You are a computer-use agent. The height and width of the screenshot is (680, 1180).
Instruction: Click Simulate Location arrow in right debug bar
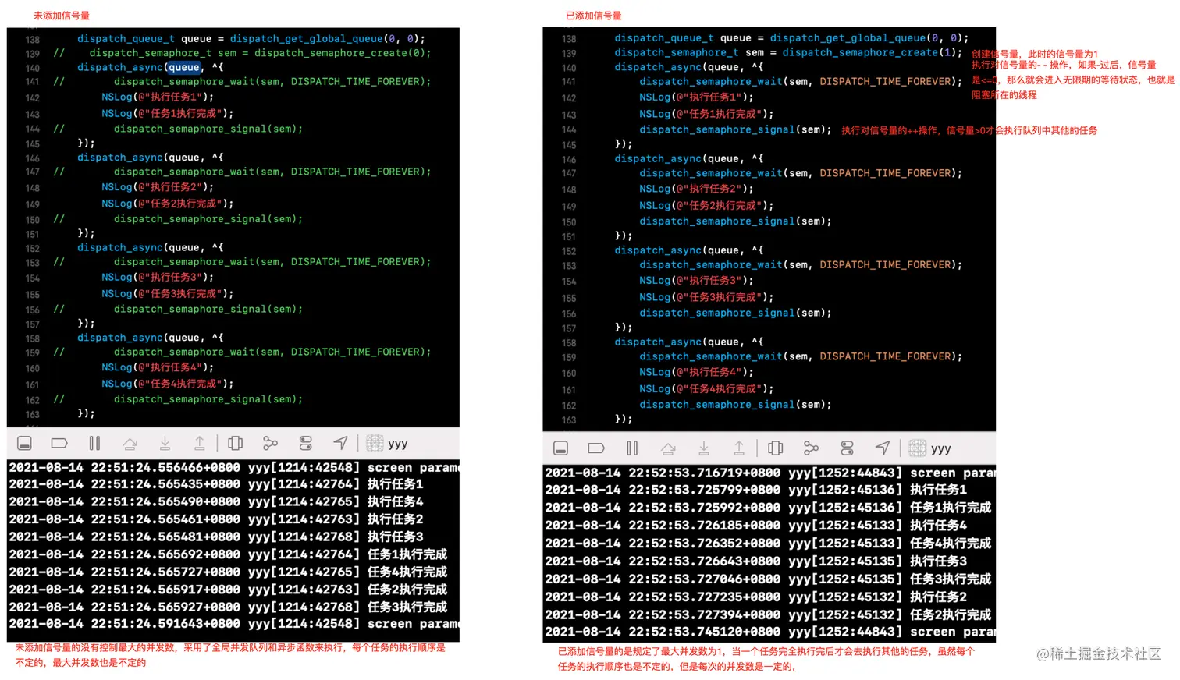(882, 448)
